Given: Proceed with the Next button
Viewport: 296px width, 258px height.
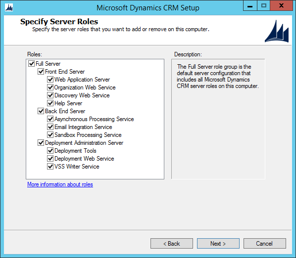Looking at the screenshot, I should pyautogui.click(x=218, y=244).
